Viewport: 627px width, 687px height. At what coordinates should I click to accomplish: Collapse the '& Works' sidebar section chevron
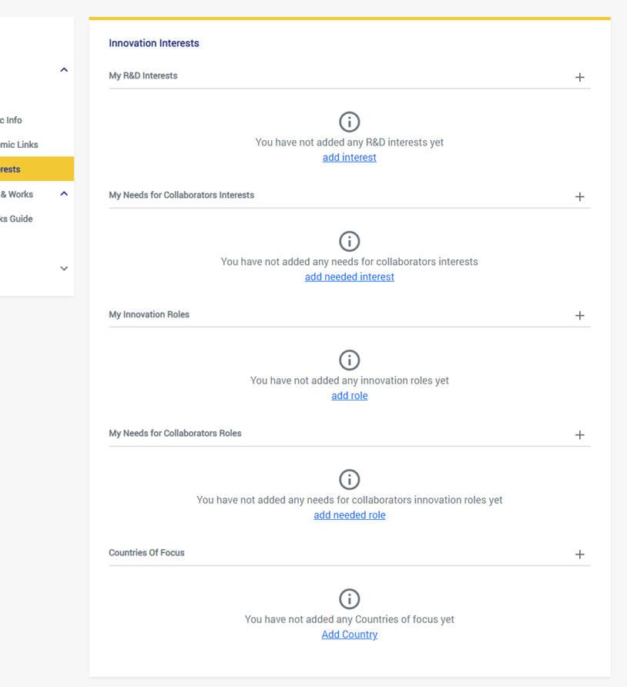(x=64, y=194)
